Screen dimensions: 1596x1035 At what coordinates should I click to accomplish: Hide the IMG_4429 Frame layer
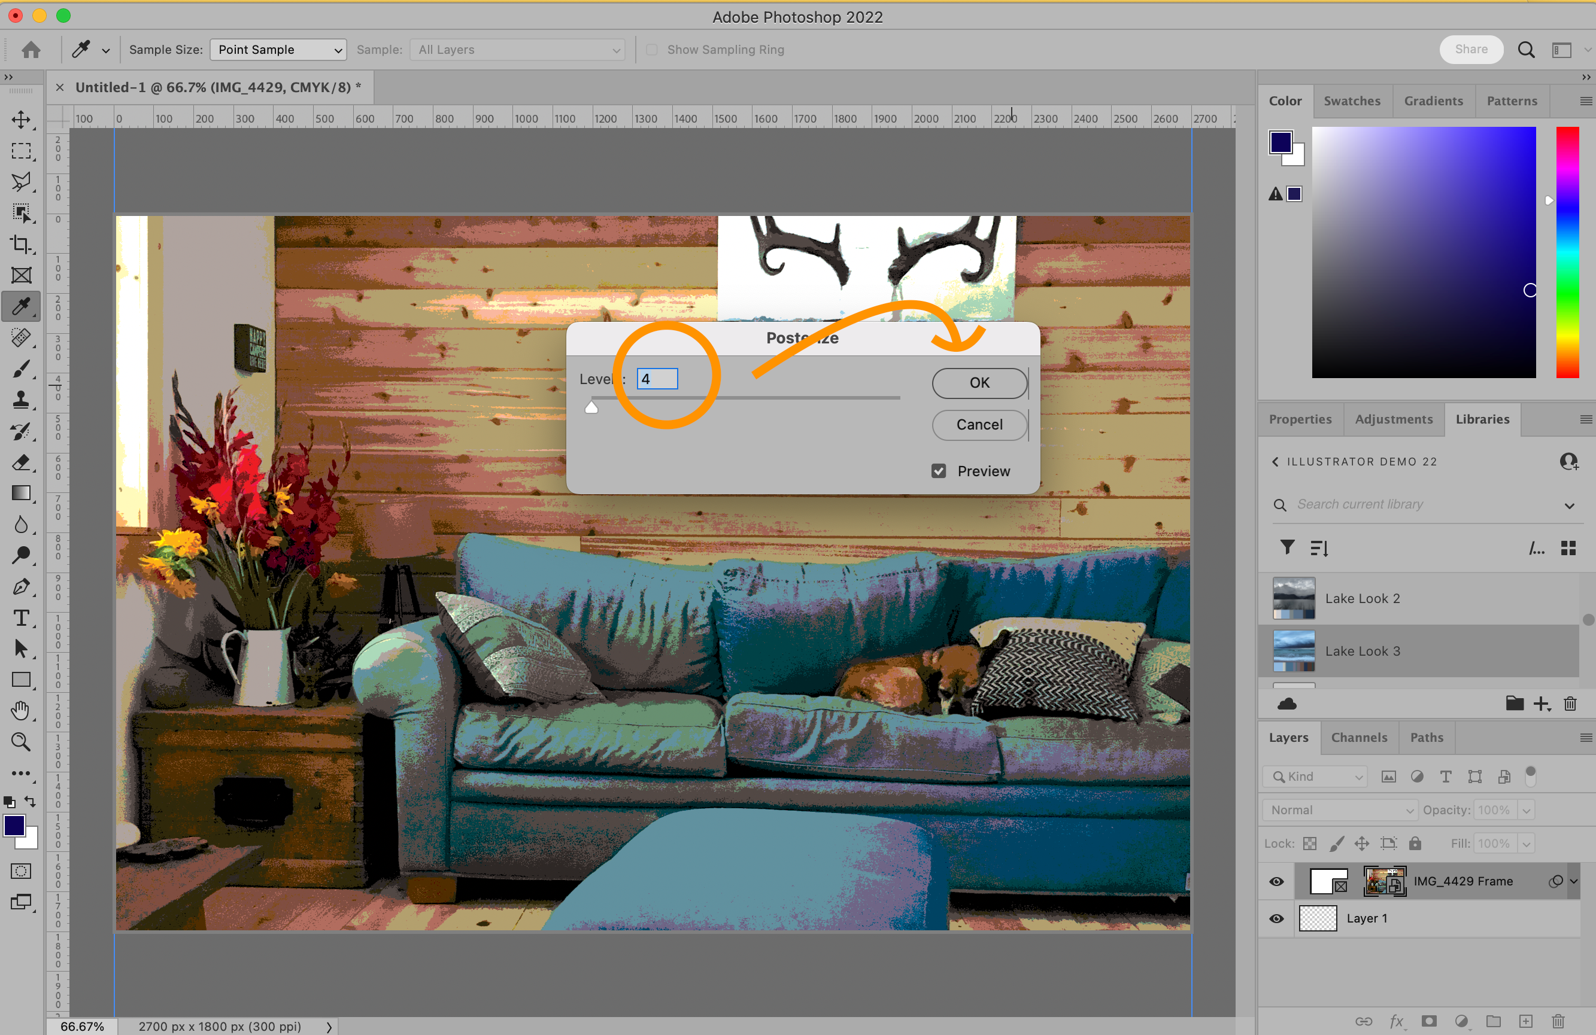pyautogui.click(x=1277, y=881)
